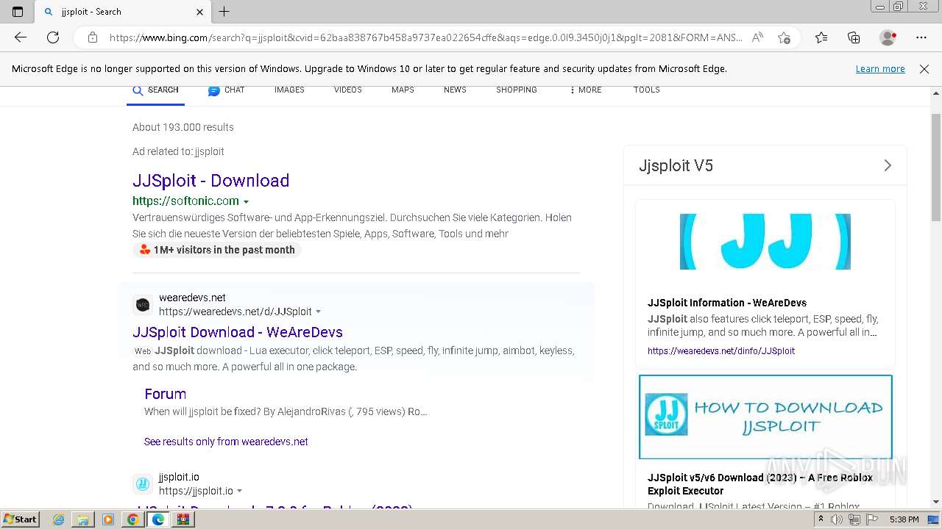
Task: Switch to the SHOPPING tab
Action: [517, 90]
